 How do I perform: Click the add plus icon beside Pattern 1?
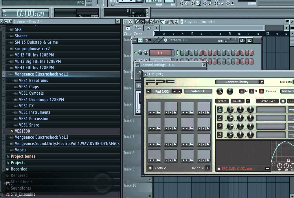click(166, 40)
